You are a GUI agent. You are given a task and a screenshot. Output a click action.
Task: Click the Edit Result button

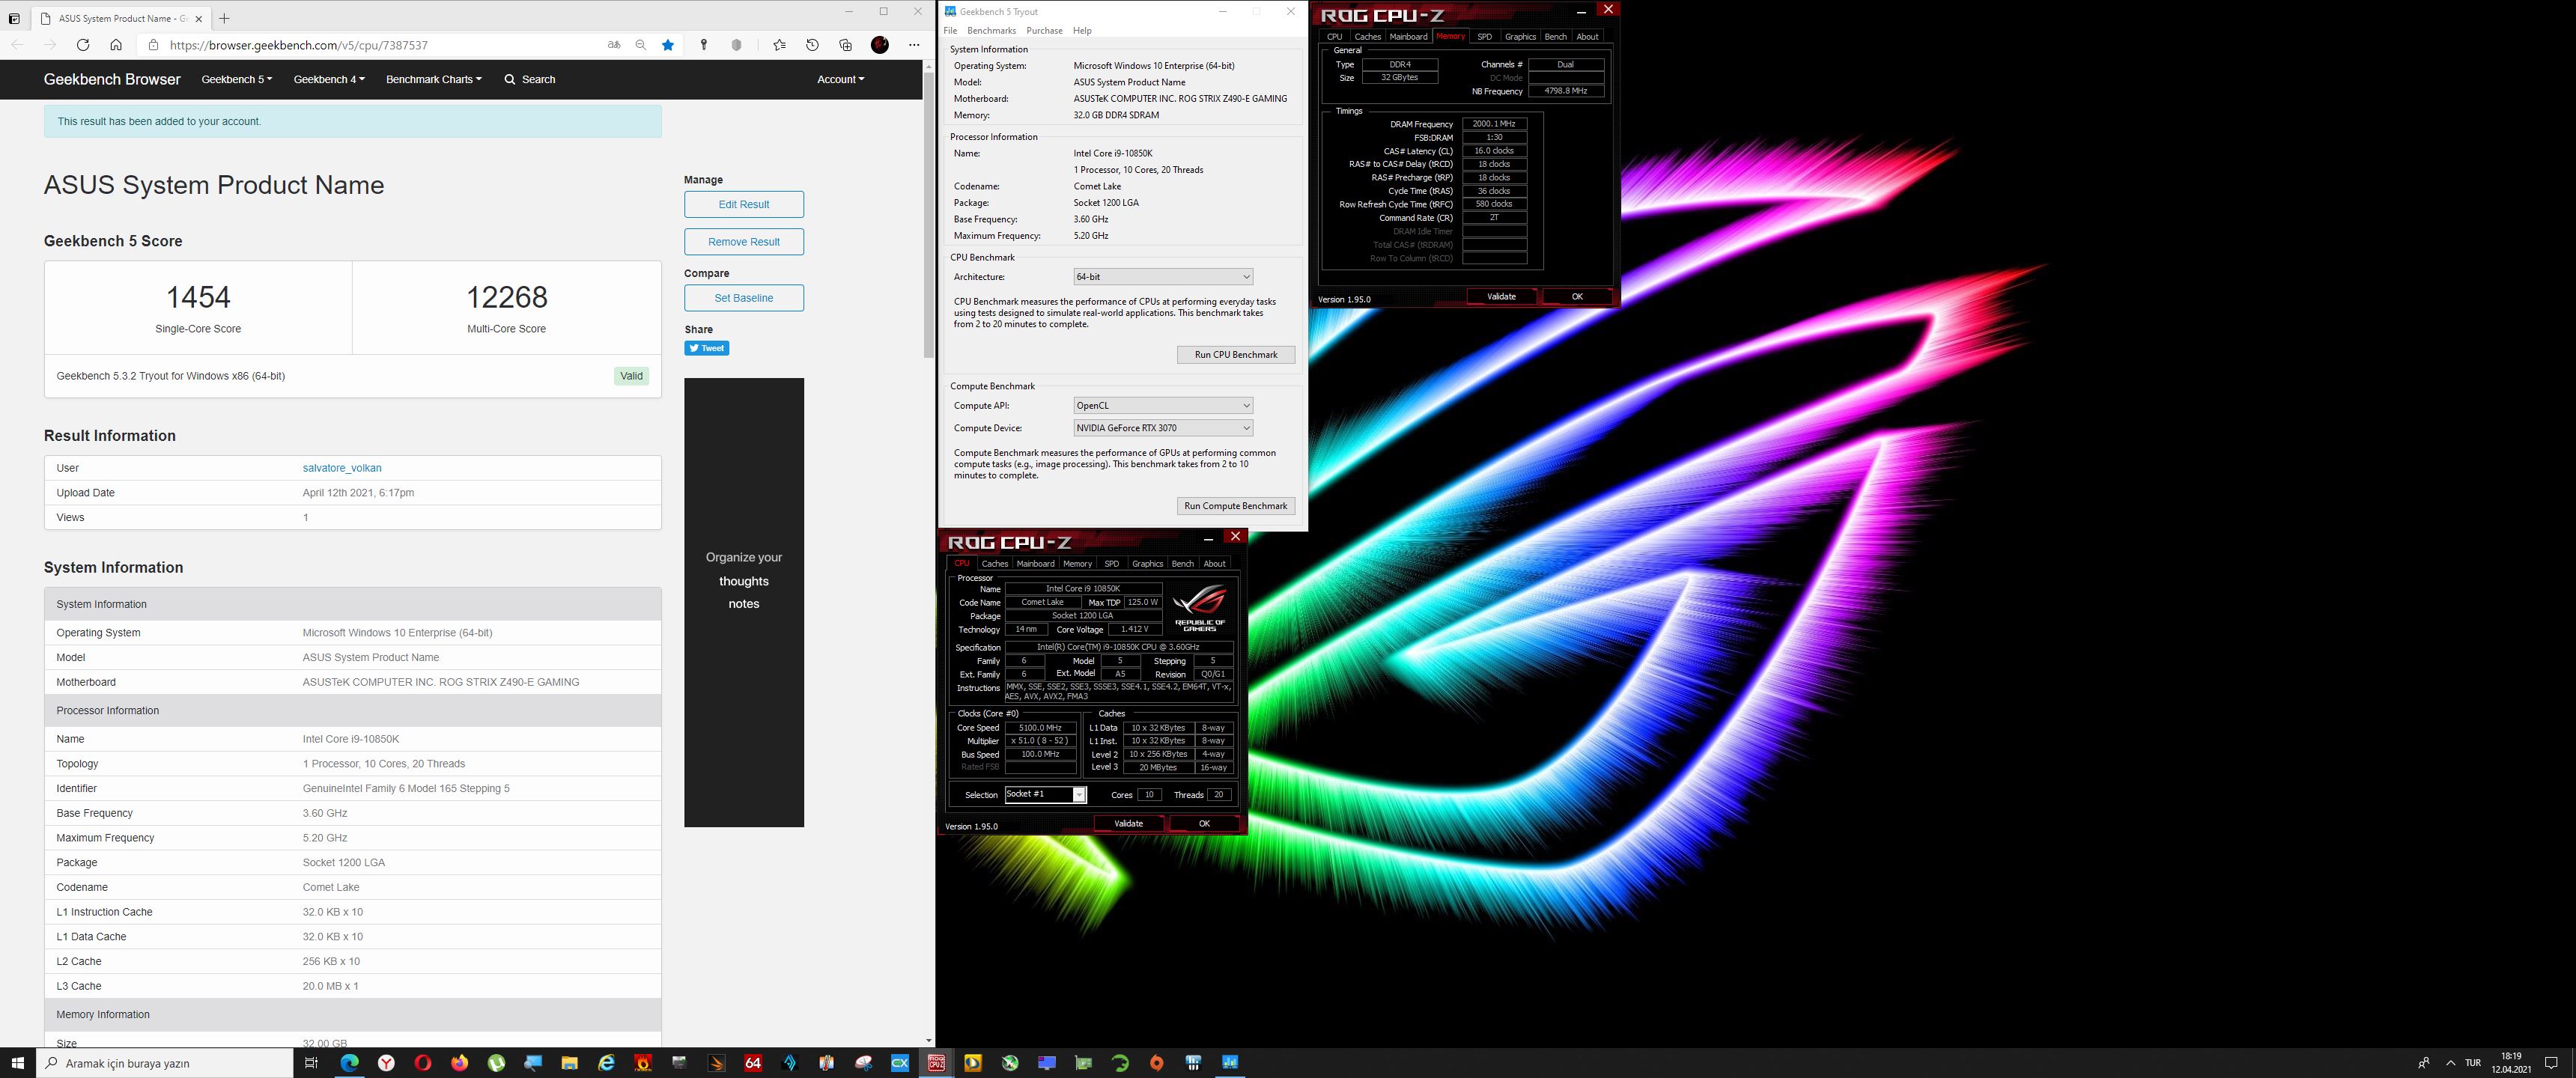(x=744, y=204)
